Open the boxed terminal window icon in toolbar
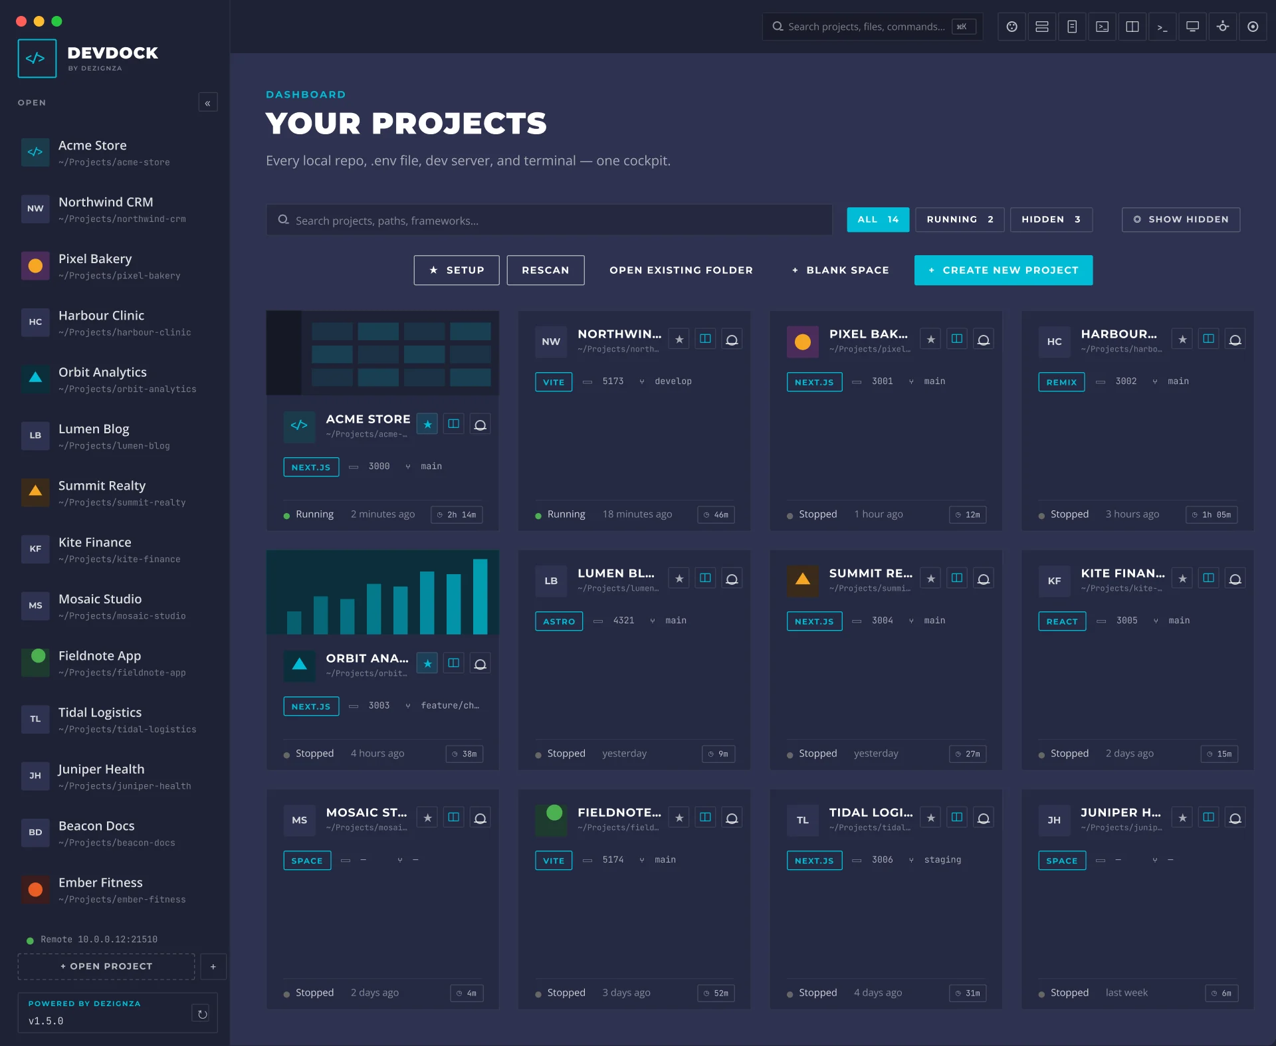Viewport: 1276px width, 1046px height. click(x=1102, y=27)
